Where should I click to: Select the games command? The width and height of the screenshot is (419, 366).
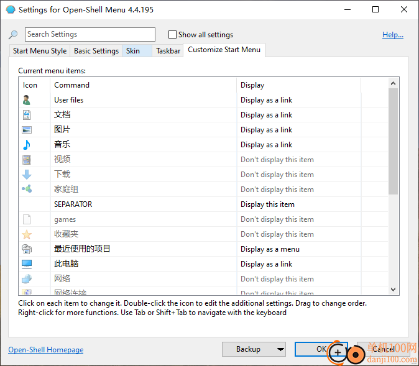click(65, 219)
